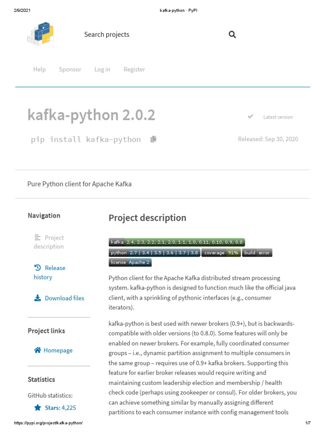Image resolution: width=325 pixels, height=434 pixels.
Task: Copy the pip install command
Action: [153, 139]
